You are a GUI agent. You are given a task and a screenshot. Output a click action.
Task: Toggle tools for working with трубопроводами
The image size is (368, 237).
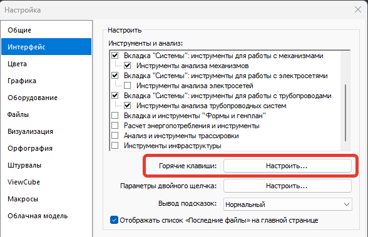115,96
